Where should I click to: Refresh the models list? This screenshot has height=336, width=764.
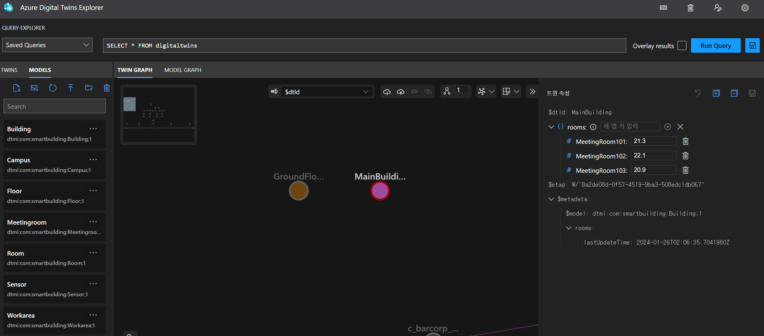tap(52, 88)
